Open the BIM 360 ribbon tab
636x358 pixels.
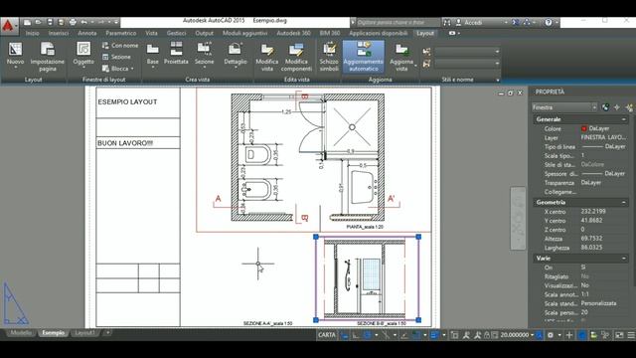click(x=330, y=33)
